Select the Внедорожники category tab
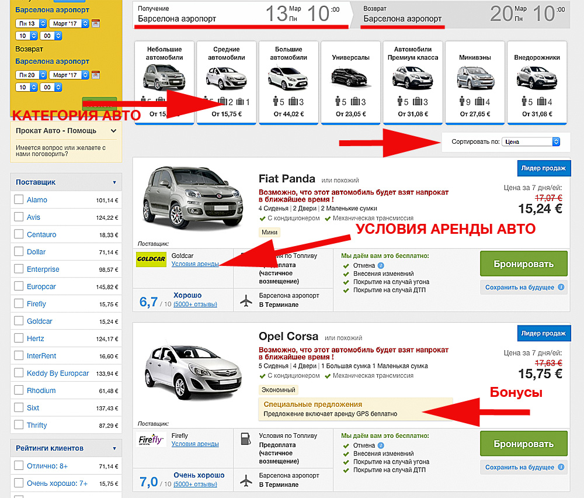Image resolution: width=584 pixels, height=498 pixels. 537,82
